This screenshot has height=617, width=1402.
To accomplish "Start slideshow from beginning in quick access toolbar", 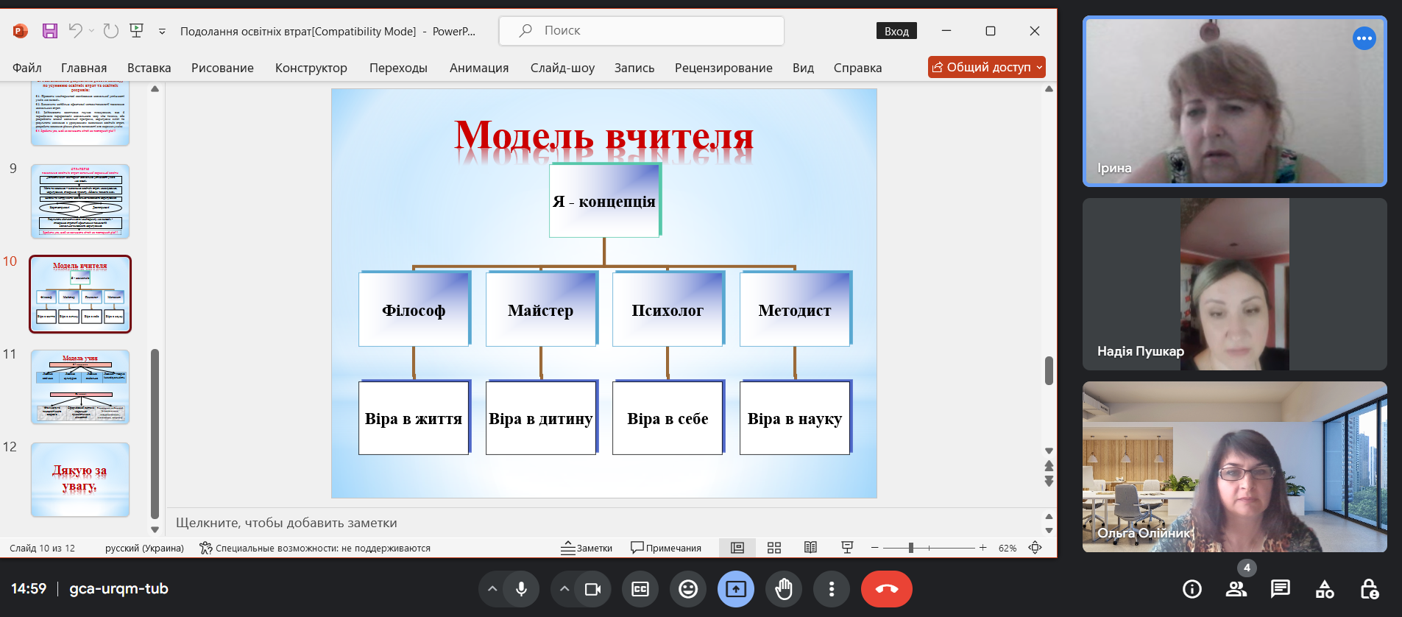I will tap(136, 31).
